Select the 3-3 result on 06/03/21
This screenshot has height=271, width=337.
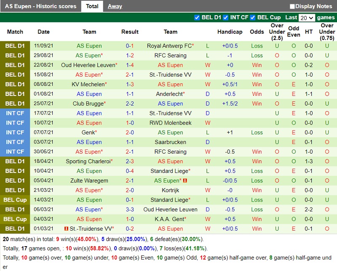click(x=130, y=210)
